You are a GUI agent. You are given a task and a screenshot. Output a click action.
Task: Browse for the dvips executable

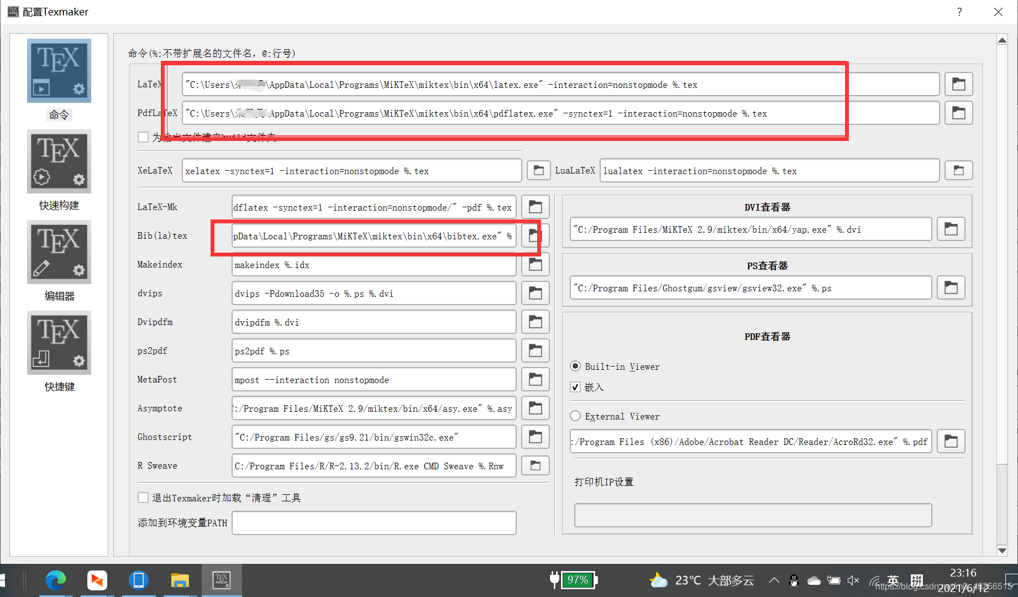click(535, 293)
